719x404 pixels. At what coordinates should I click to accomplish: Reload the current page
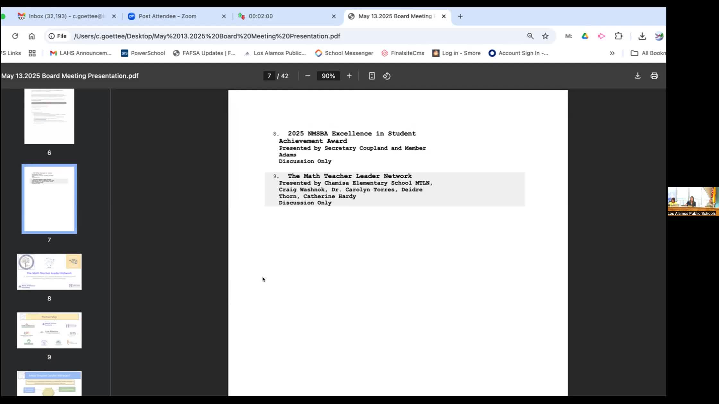tap(15, 36)
